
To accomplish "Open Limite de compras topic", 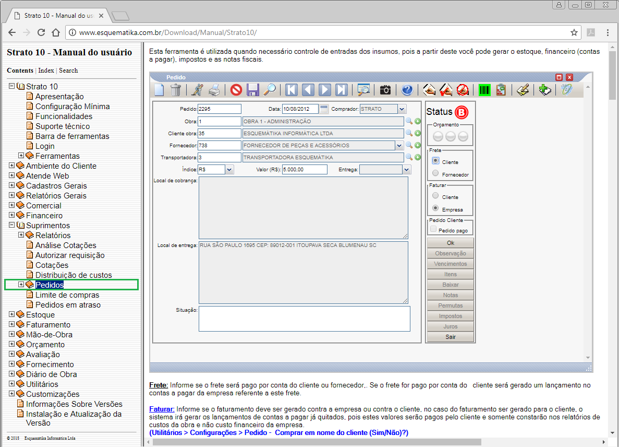I will click(x=67, y=295).
